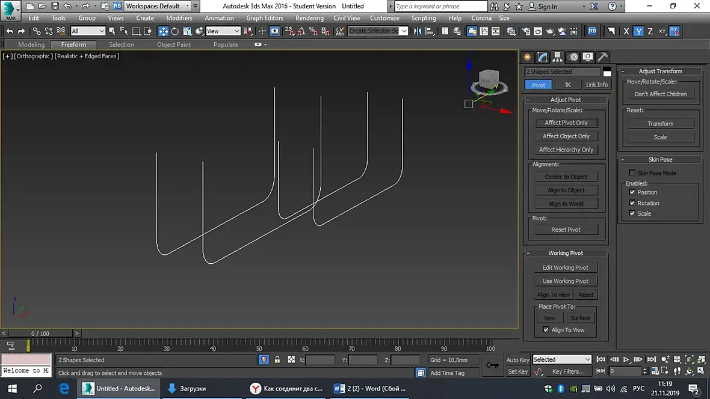Click the Select and Link chain icon
The height and width of the screenshot is (399, 710).
[37, 31]
